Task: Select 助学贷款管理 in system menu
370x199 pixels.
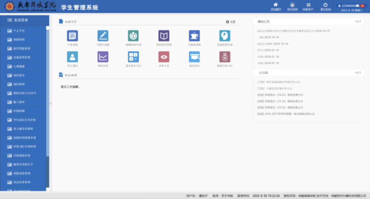Action: pos(23,49)
